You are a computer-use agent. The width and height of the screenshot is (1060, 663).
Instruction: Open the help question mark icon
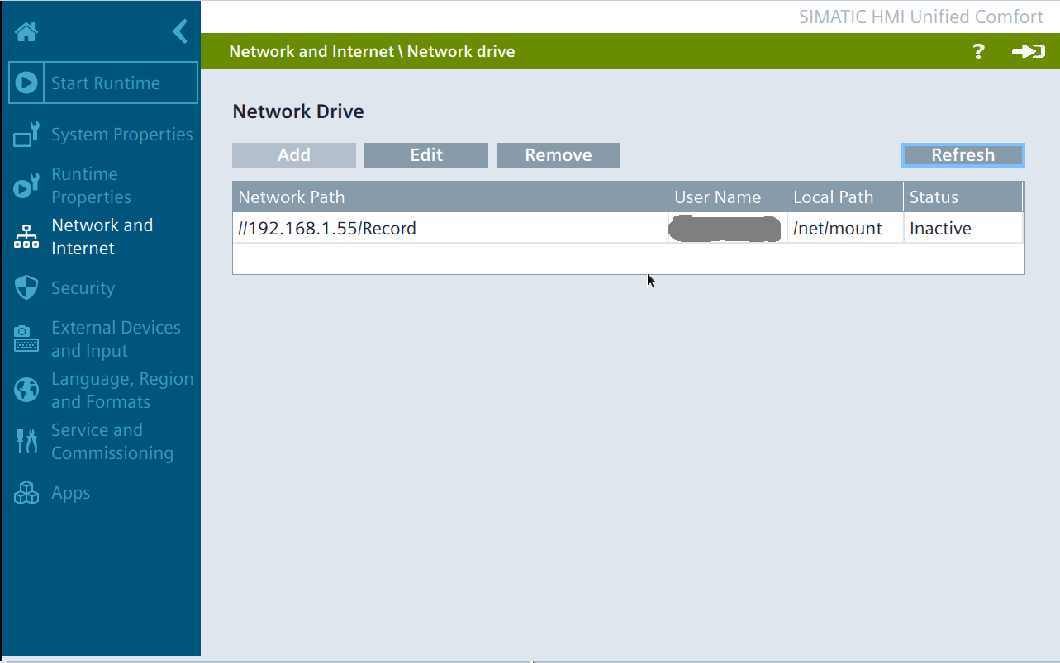[x=978, y=51]
